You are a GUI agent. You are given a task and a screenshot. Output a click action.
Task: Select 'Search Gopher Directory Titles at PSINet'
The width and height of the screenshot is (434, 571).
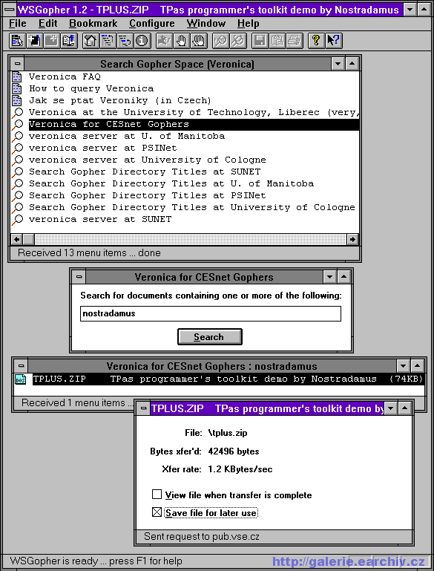click(148, 195)
